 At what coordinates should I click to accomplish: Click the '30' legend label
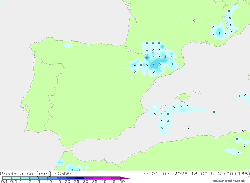tap(85, 182)
